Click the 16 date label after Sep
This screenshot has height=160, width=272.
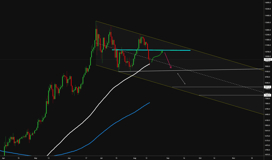[184, 158]
